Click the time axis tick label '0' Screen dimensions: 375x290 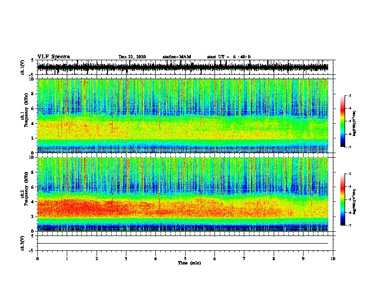[37, 259]
